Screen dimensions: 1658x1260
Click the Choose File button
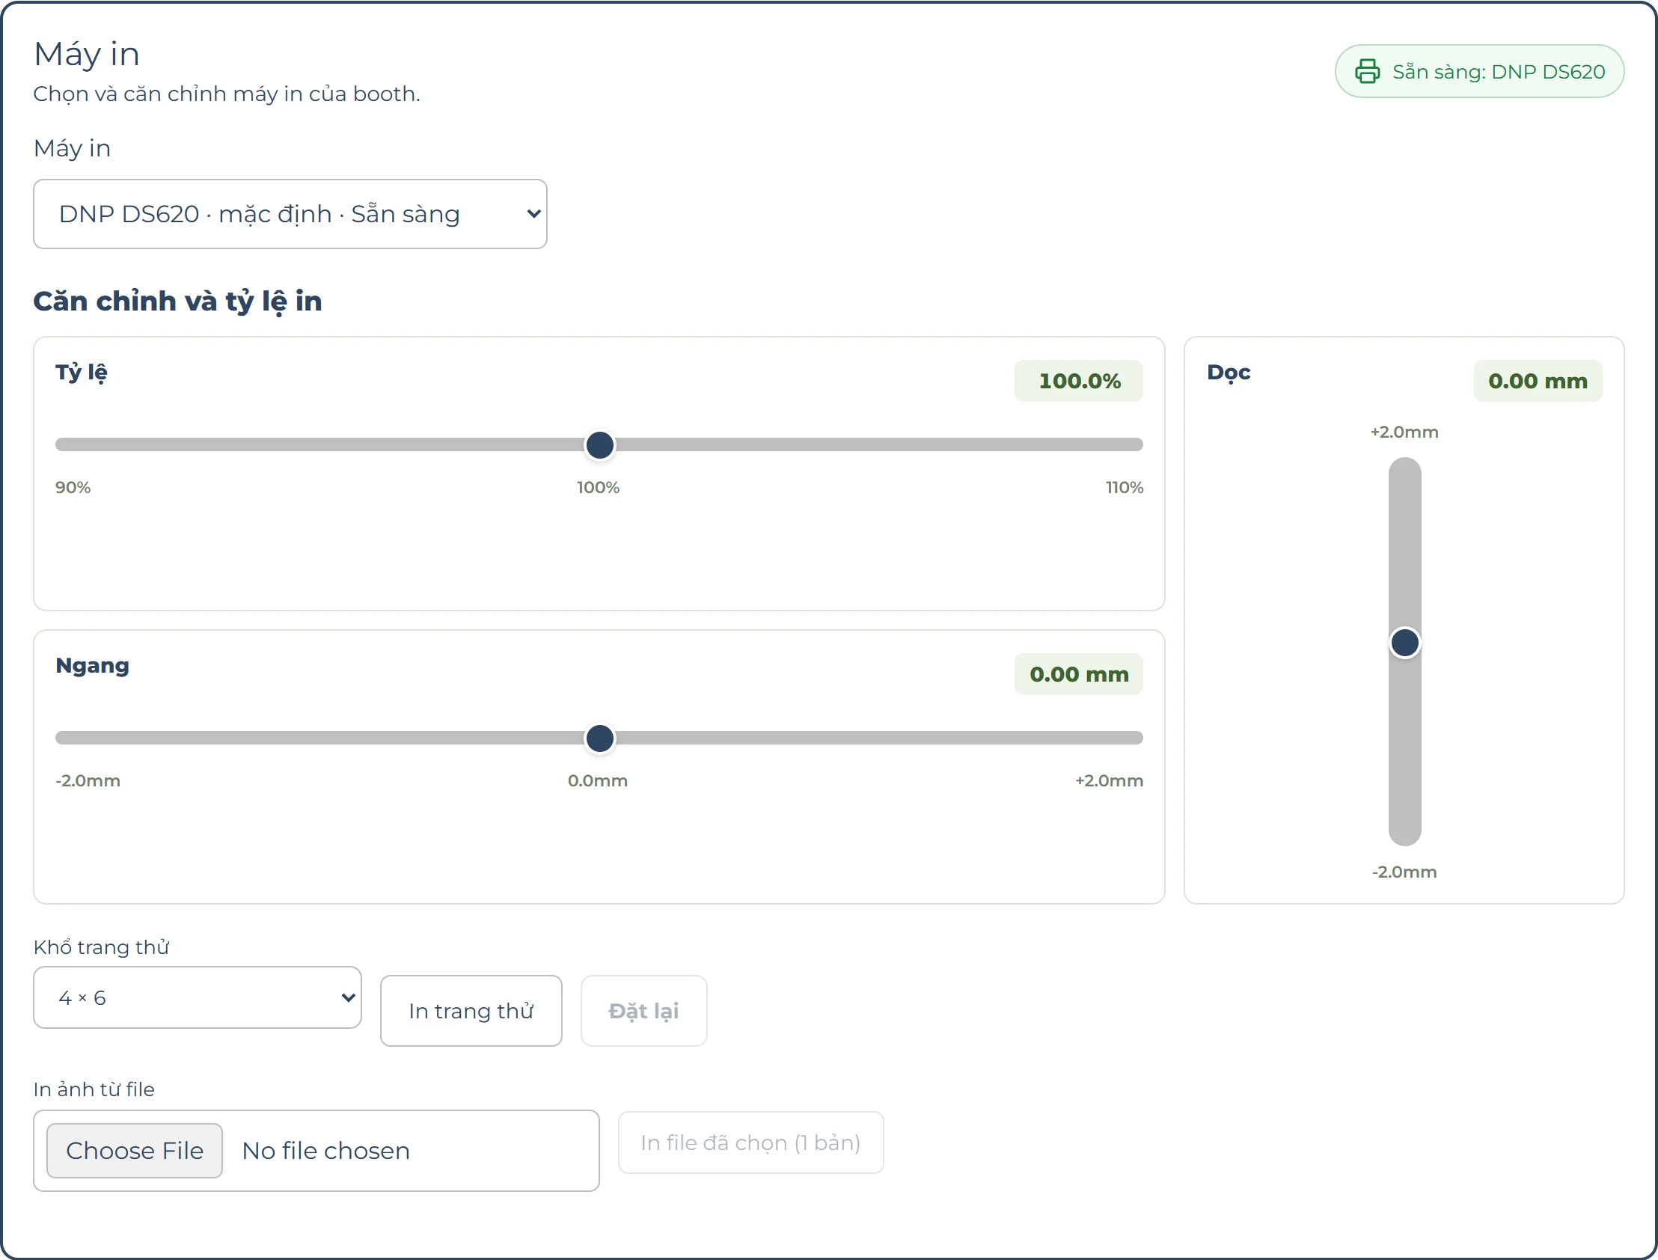(x=135, y=1151)
